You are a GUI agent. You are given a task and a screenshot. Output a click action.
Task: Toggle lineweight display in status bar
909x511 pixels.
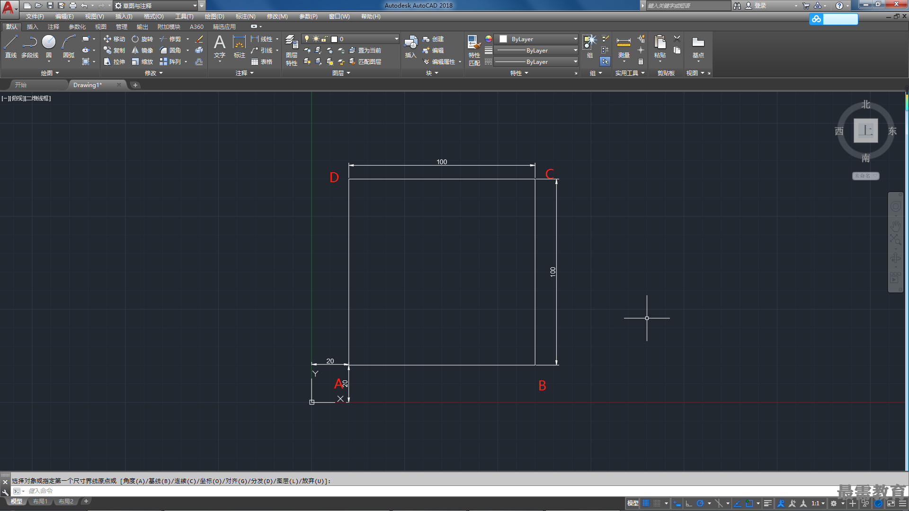click(x=767, y=503)
